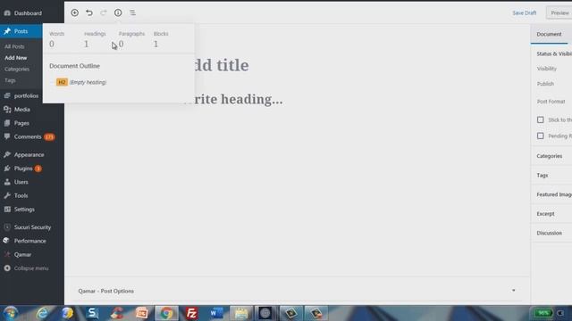Viewport: 572px width, 321px height.
Task: Click the battery indicator in system tray
Action: (x=543, y=313)
